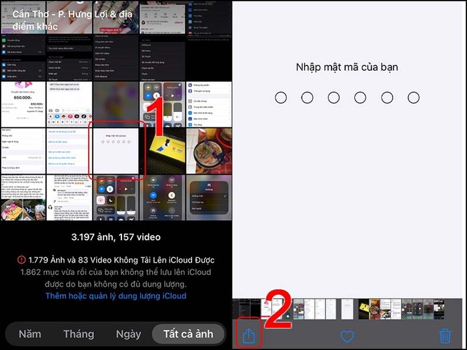Open the passcode screenshot thumbnail in grid
Screen dimensions: 467x350
pos(115,150)
